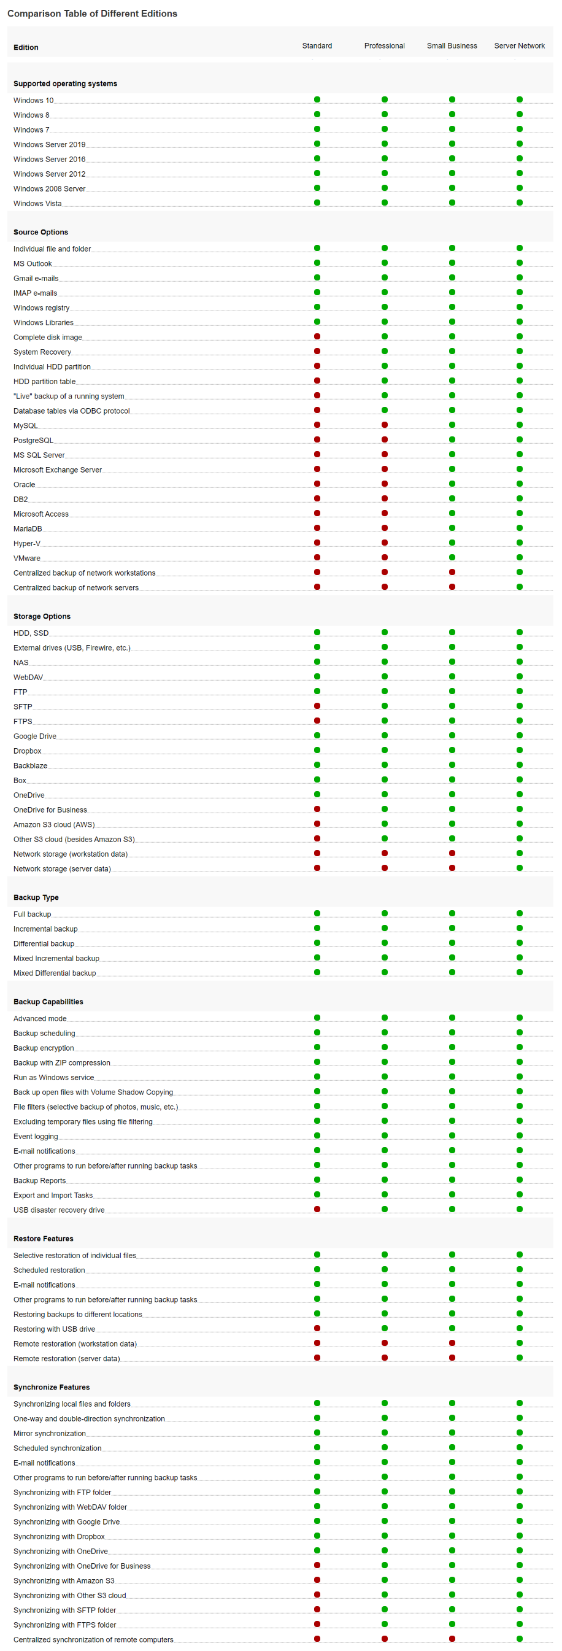The image size is (562, 1651).
Task: Click the Small Business column header
Action: [x=452, y=46]
